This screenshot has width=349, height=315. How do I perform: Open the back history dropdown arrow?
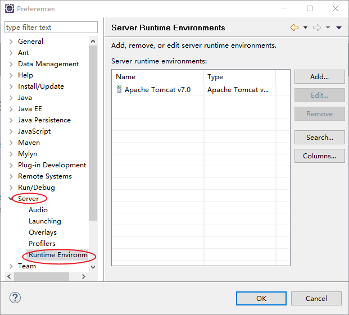(x=305, y=28)
